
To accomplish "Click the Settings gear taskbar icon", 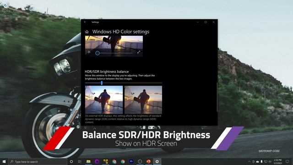I will tap(157, 161).
